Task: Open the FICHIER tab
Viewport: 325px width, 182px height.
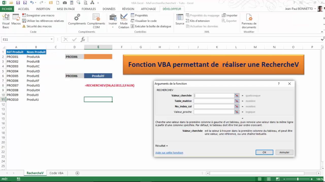Action: [7, 9]
